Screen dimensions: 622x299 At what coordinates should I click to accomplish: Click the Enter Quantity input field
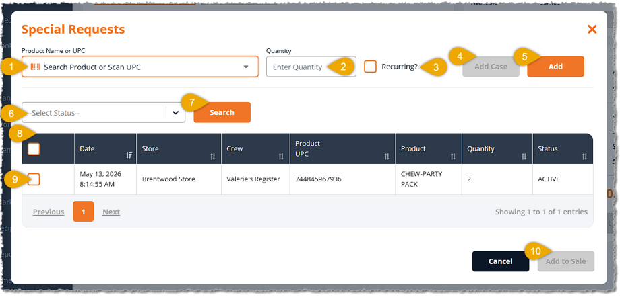coord(311,67)
